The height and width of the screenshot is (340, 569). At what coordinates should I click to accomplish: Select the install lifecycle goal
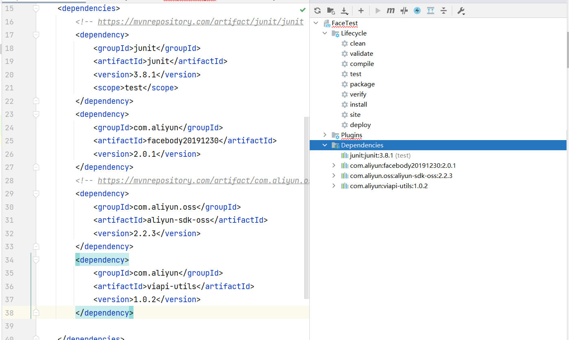(359, 105)
